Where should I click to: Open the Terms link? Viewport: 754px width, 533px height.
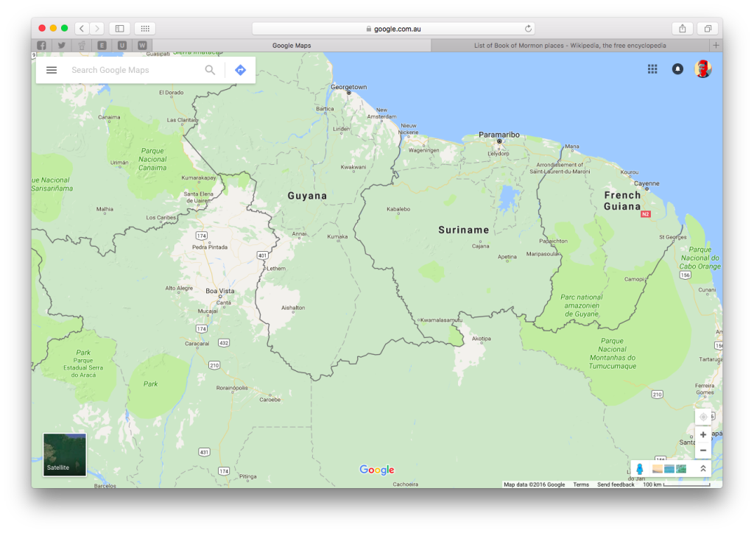click(x=581, y=484)
